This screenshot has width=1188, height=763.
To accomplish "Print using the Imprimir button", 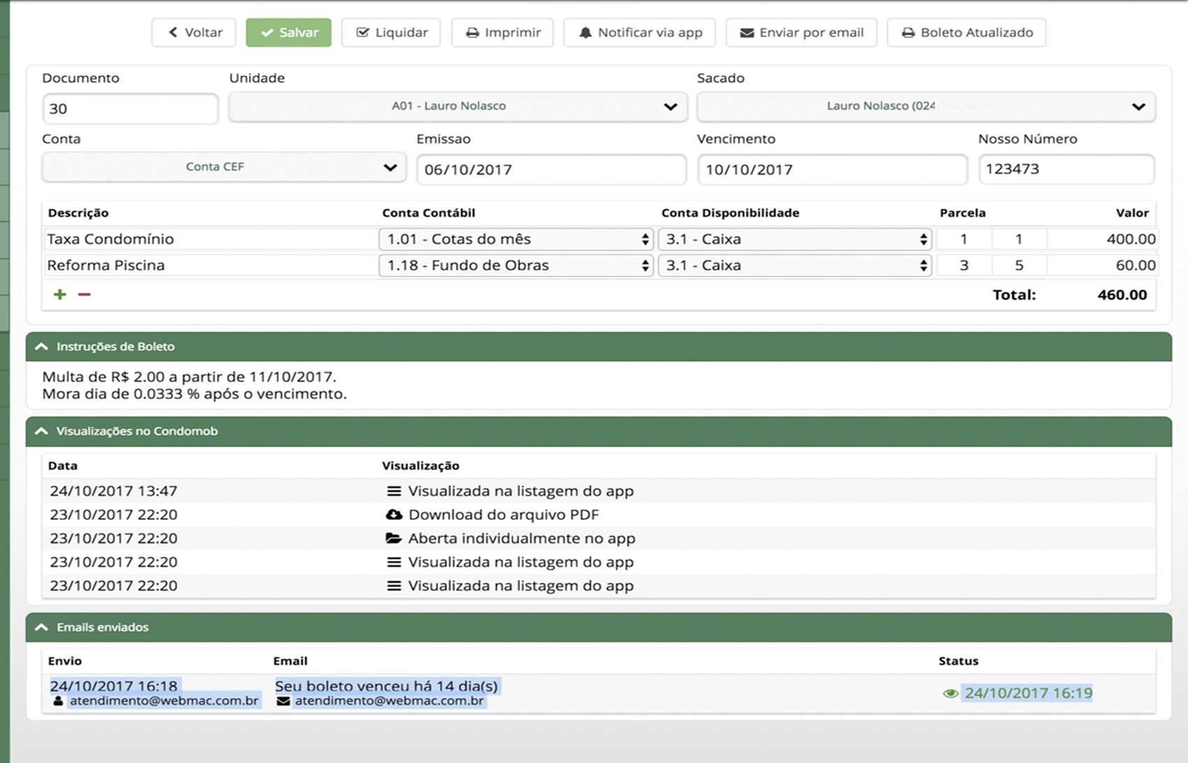I will pos(502,33).
